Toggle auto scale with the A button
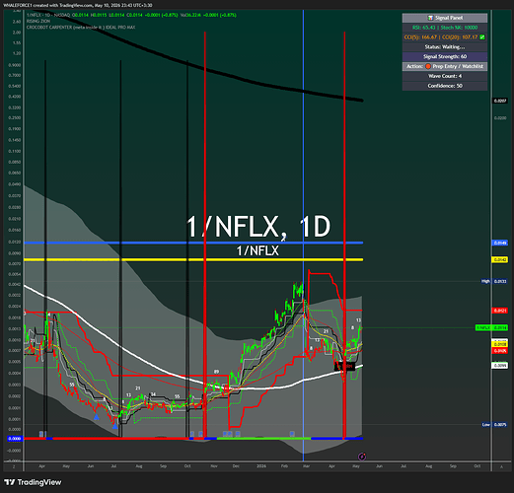514x493 pixels. tap(501, 466)
